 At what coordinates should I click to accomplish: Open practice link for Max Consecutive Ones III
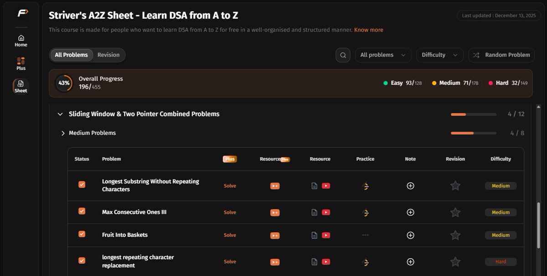[365, 212]
